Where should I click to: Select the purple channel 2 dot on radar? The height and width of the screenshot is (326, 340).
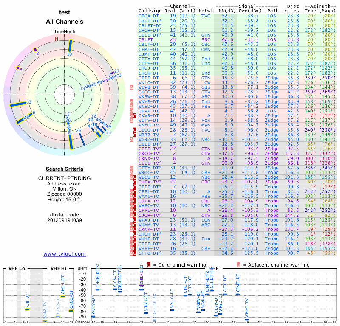click(35, 50)
